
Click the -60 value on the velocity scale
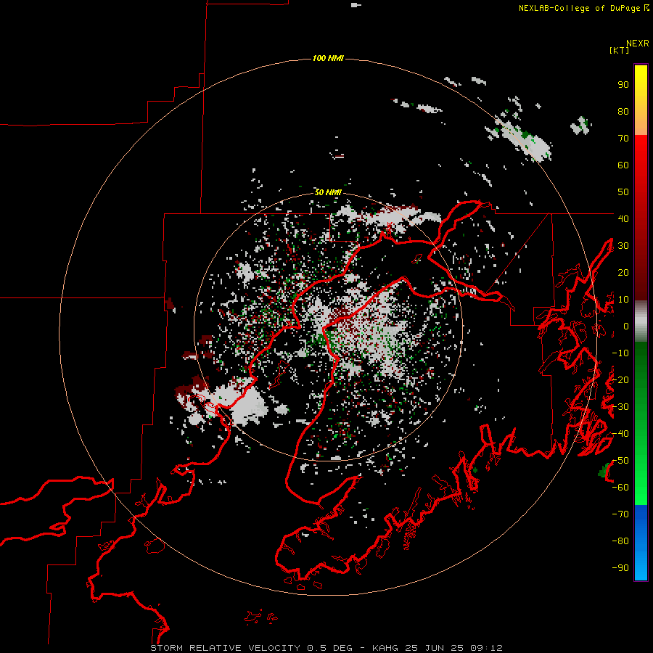pyautogui.click(x=620, y=488)
